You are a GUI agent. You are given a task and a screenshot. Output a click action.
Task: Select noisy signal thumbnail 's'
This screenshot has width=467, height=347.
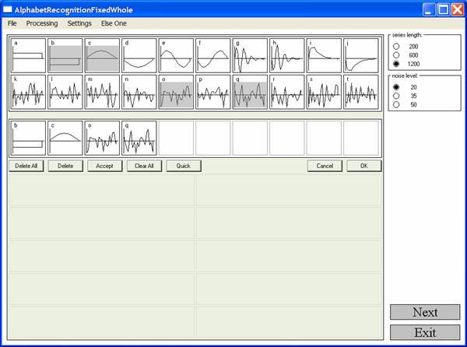point(324,93)
